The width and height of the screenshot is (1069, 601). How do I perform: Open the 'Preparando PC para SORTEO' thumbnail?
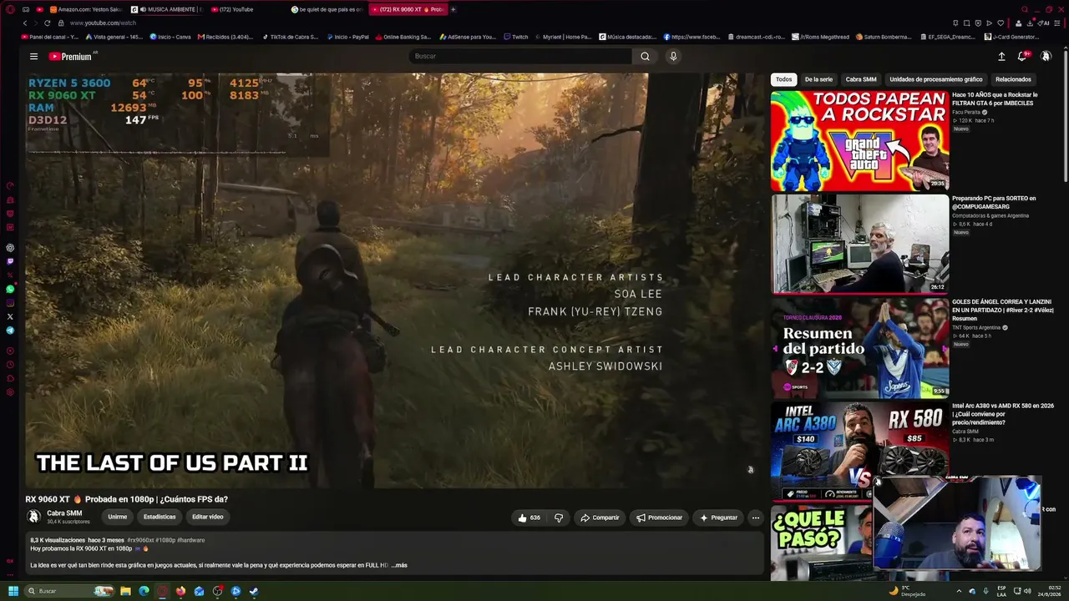click(x=859, y=244)
